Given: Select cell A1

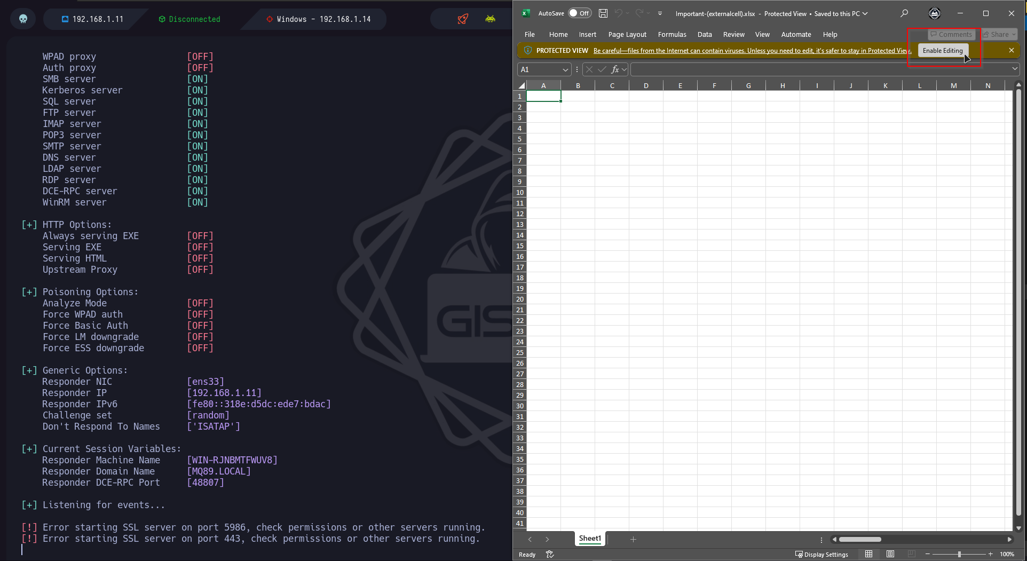Looking at the screenshot, I should (x=543, y=96).
